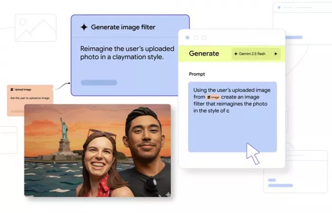332x213 pixels.
Task: Open the Gemini 2.5 flash model selector
Action: click(256, 54)
